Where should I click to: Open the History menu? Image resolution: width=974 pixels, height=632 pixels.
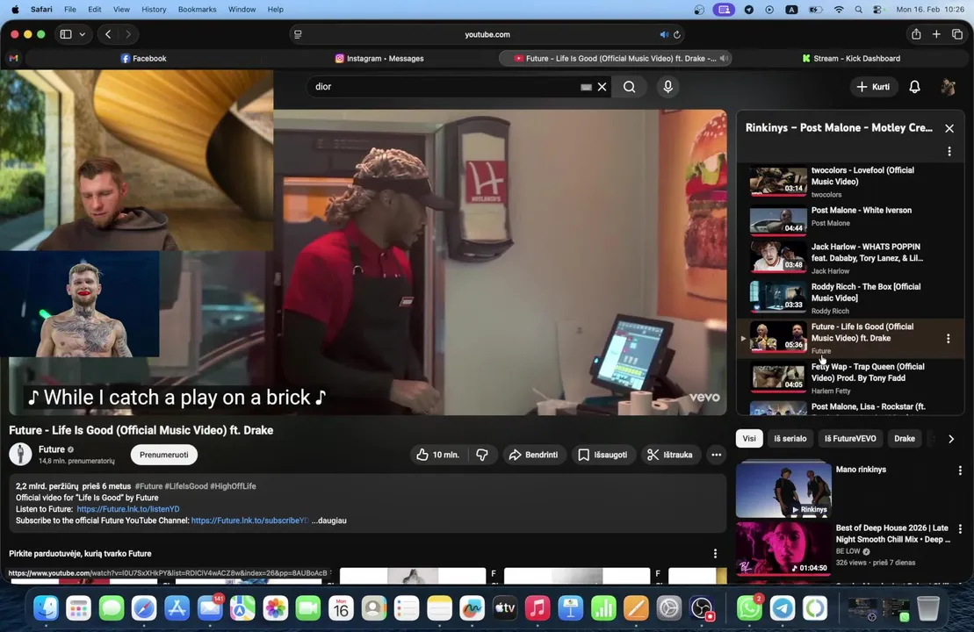(154, 10)
